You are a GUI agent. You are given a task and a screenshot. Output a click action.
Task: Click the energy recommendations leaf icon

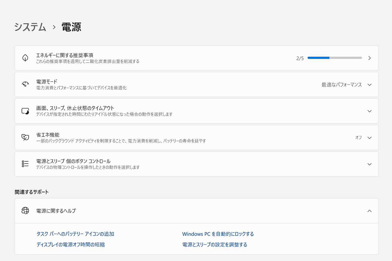(25, 58)
